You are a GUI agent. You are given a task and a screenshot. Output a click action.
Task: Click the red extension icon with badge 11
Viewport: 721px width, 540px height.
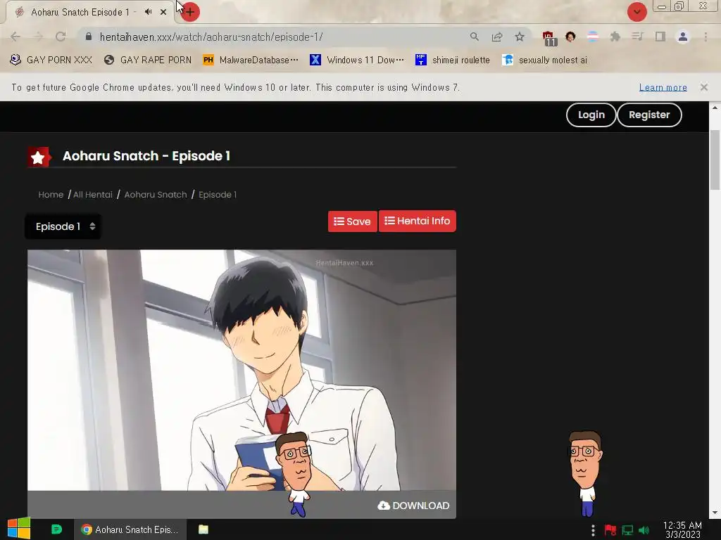point(549,38)
